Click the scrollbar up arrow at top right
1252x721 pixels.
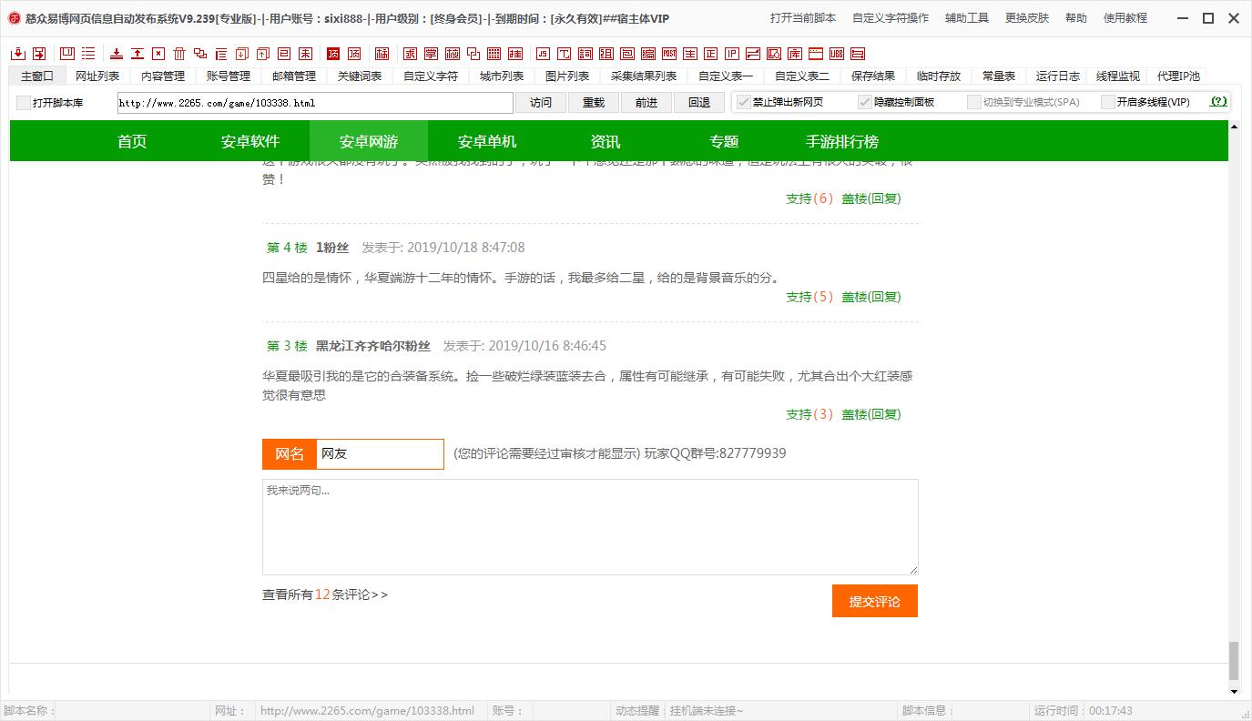click(x=1234, y=127)
